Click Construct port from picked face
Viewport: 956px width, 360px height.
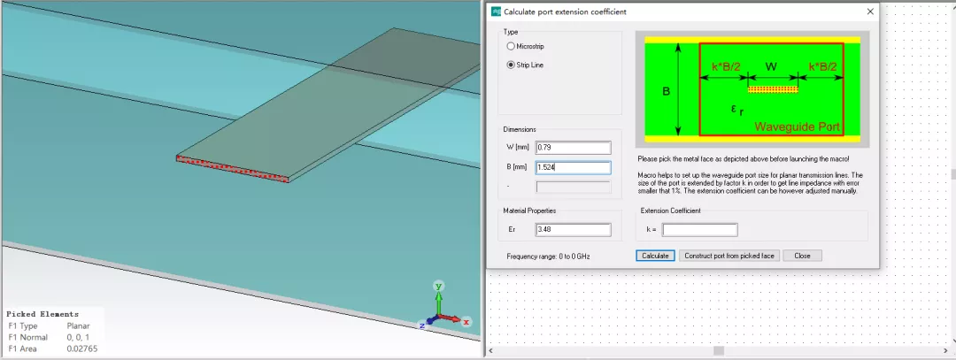tap(729, 256)
